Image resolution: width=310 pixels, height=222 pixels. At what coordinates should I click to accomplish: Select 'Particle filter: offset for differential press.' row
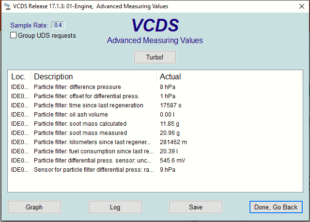pyautogui.click(x=155, y=96)
